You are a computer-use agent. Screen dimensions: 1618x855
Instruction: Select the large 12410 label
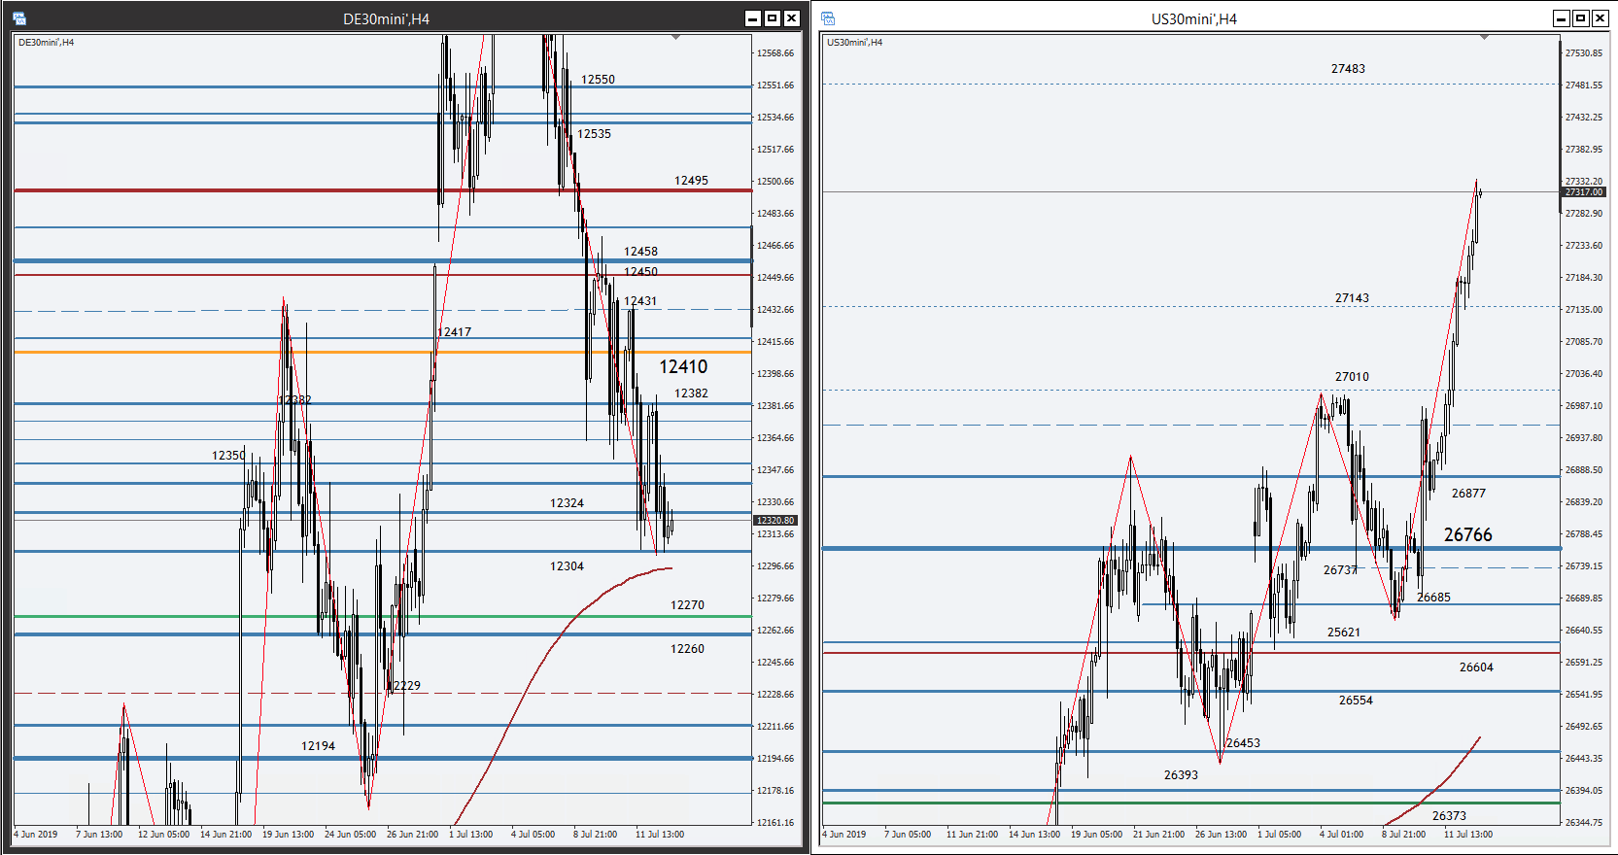[x=683, y=366]
